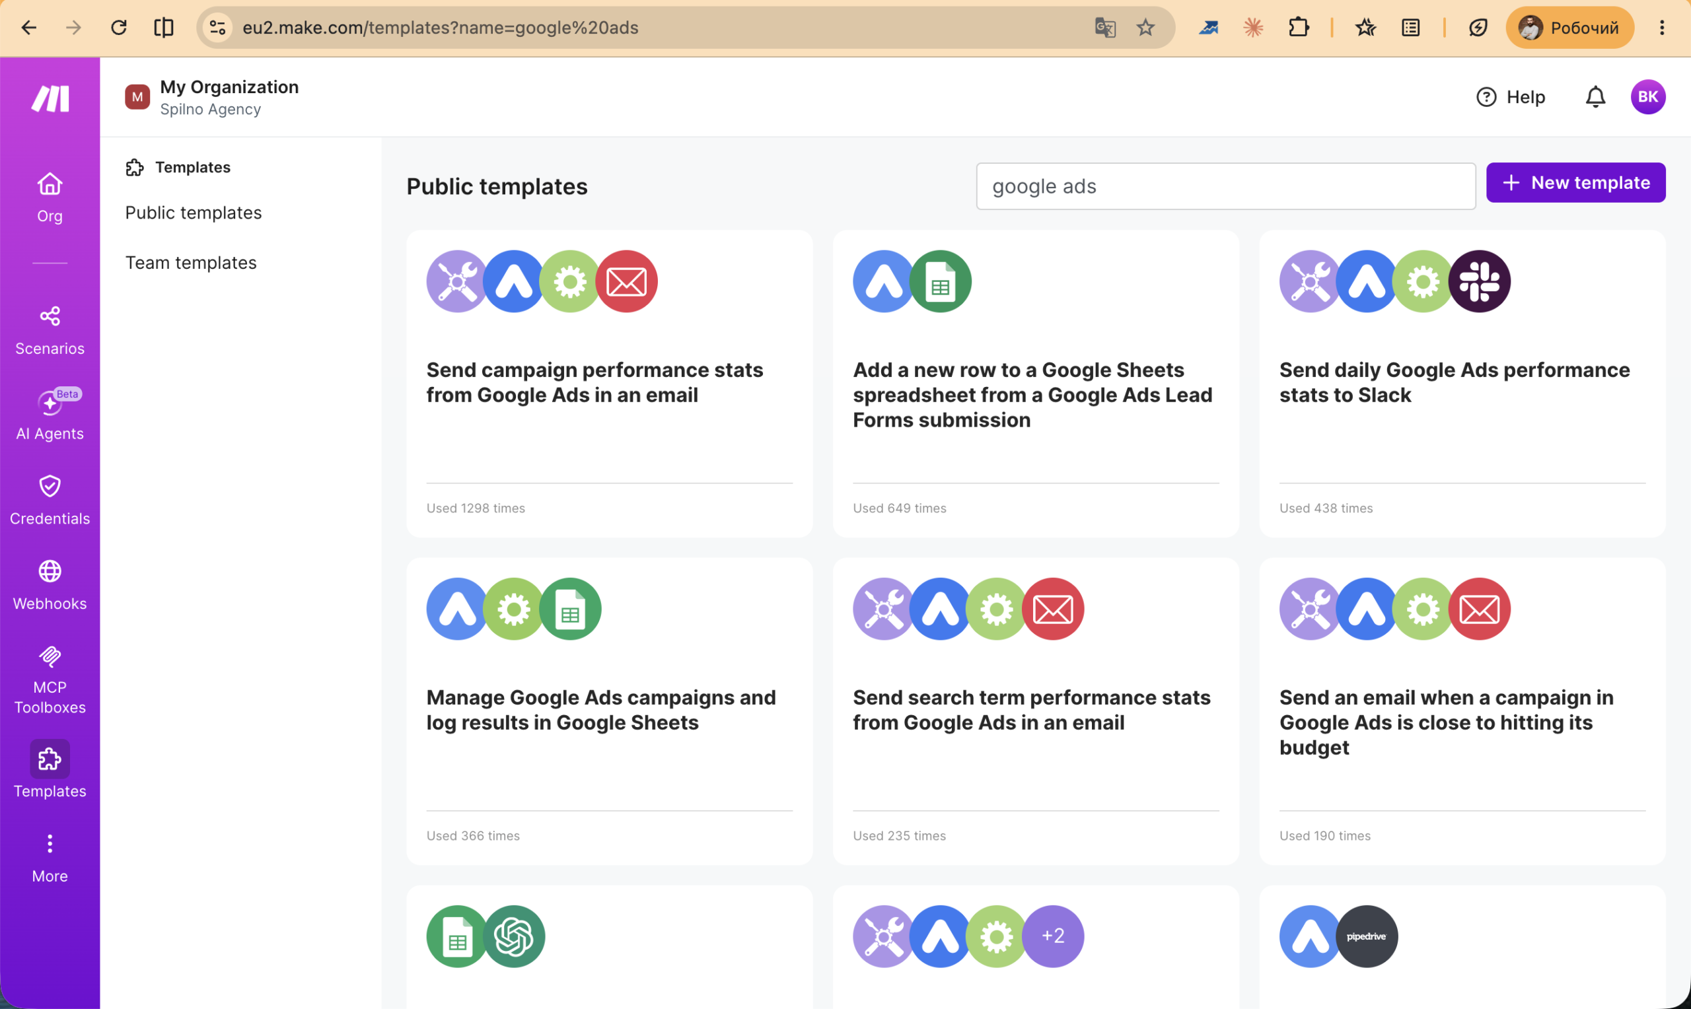Click the email icon in the campaign performance card

point(626,281)
